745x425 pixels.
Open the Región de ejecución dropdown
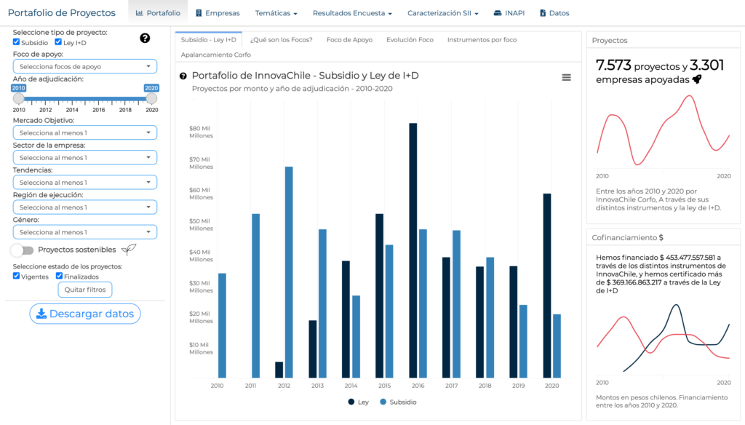(85, 207)
